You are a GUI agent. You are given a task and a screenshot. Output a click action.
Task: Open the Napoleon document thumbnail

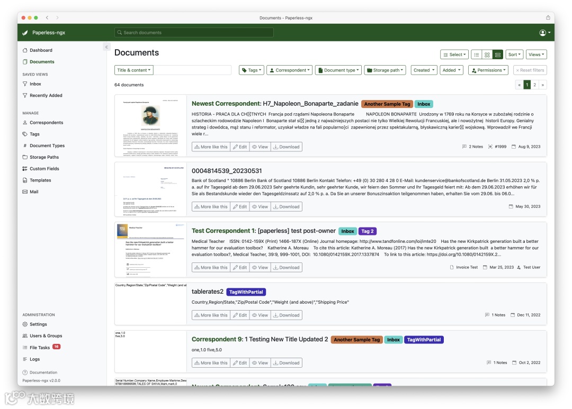150,126
